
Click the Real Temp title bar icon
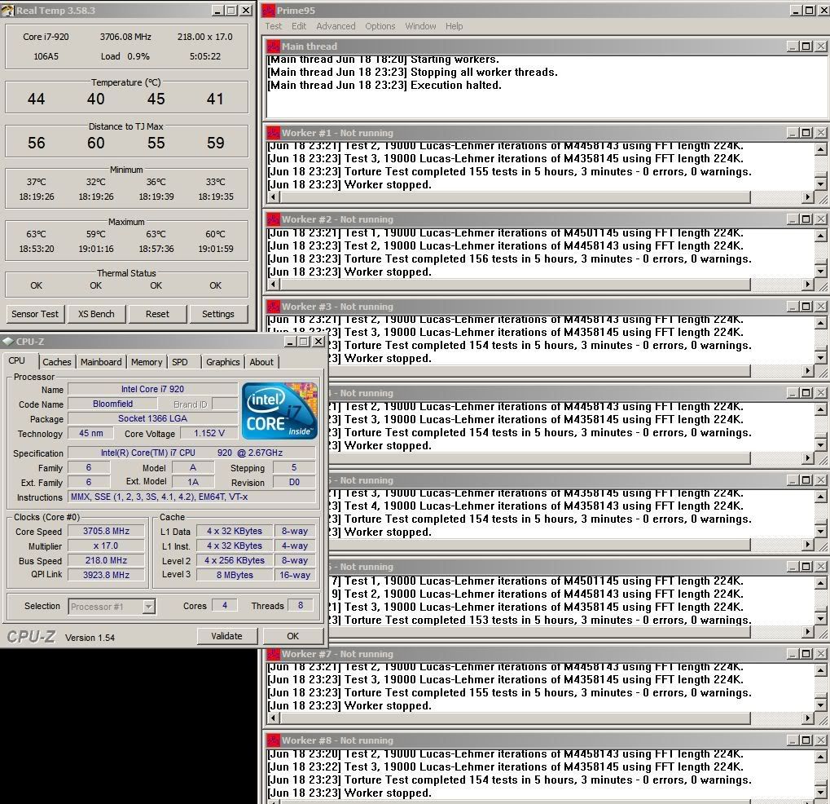tap(7, 10)
